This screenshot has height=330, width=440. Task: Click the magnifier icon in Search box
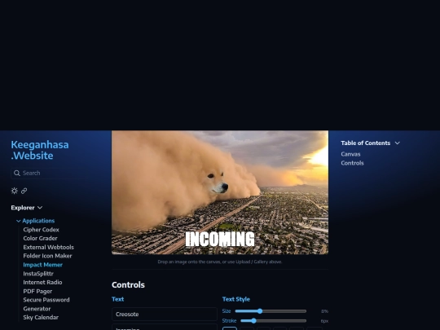point(17,173)
